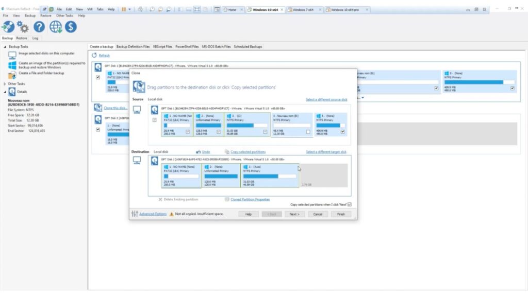Image resolution: width=528 pixels, height=296 pixels.
Task: Open the dropdown arrow beside VMware pause button
Action: (x=129, y=9)
